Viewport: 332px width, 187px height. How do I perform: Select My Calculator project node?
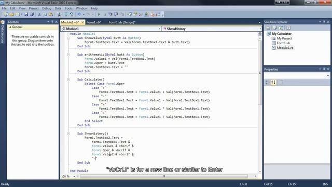click(x=282, y=34)
